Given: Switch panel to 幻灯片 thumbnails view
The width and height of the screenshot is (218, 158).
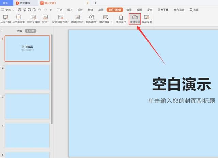Looking at the screenshot, I should tap(30, 31).
